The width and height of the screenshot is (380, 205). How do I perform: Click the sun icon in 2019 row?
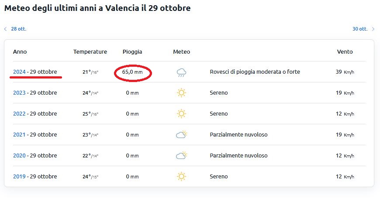click(x=181, y=177)
